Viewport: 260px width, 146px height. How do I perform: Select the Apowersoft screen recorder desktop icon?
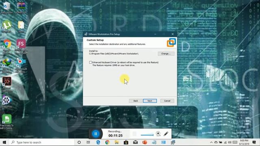(x=21, y=66)
